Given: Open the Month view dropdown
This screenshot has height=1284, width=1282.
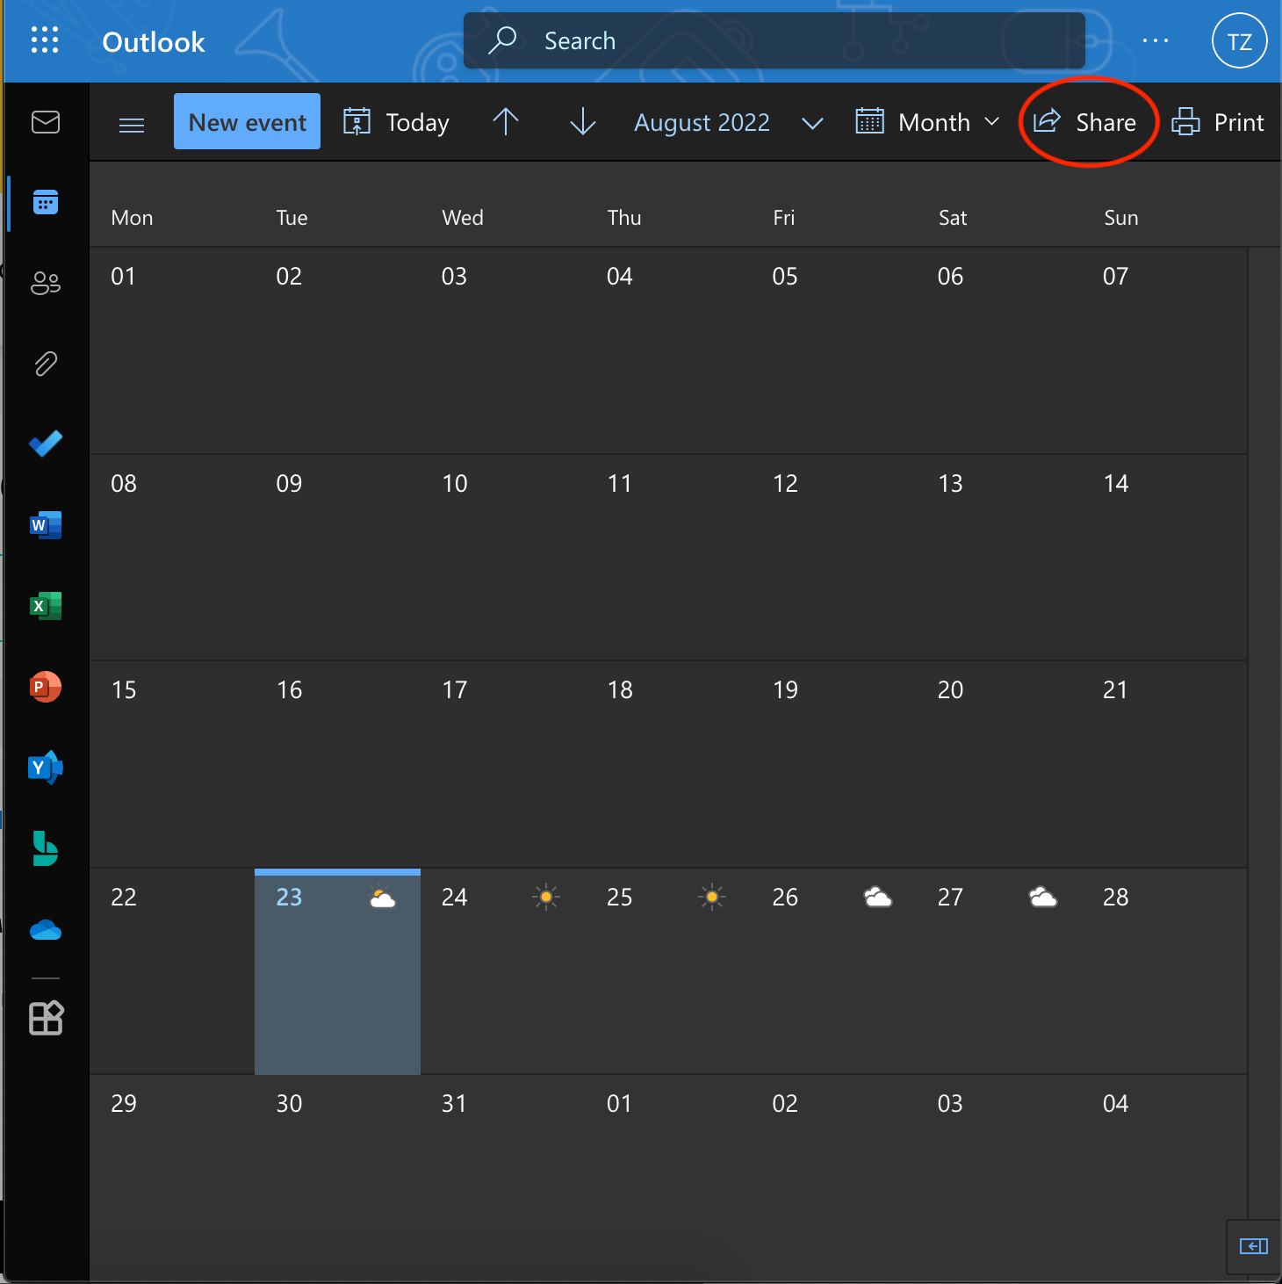Looking at the screenshot, I should coord(928,123).
